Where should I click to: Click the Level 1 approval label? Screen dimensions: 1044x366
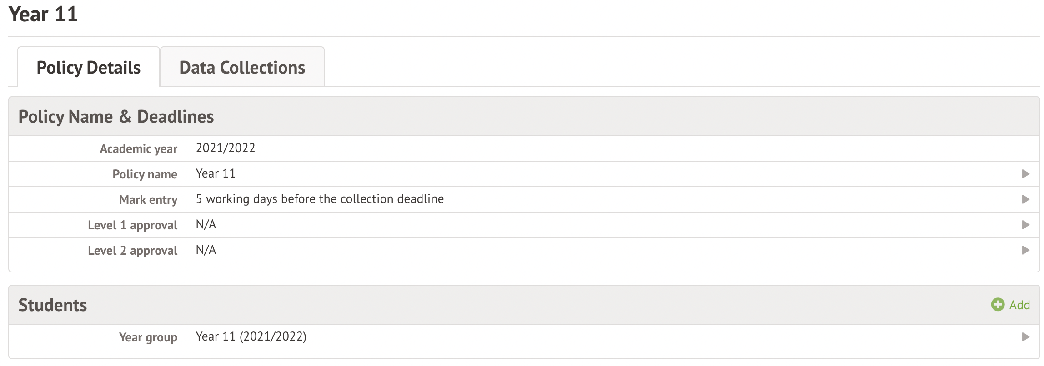132,225
